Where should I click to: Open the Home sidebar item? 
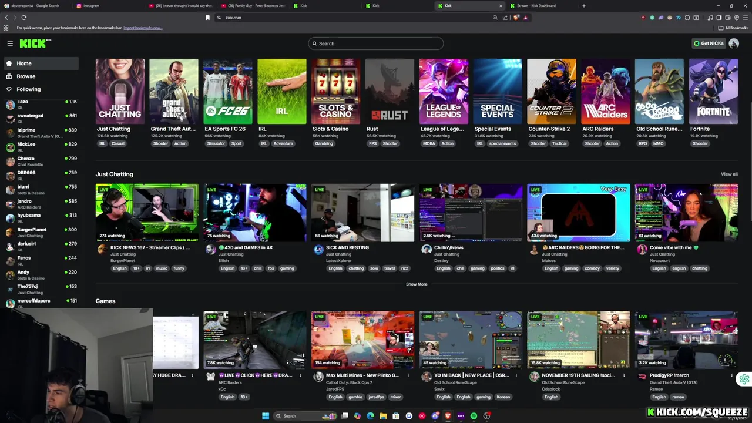point(40,63)
